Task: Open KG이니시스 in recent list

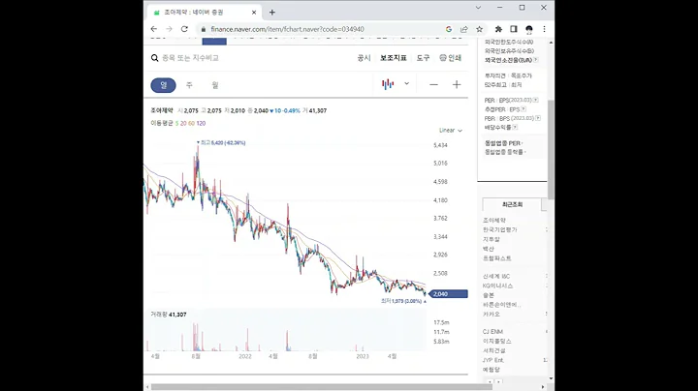Action: 497,286
